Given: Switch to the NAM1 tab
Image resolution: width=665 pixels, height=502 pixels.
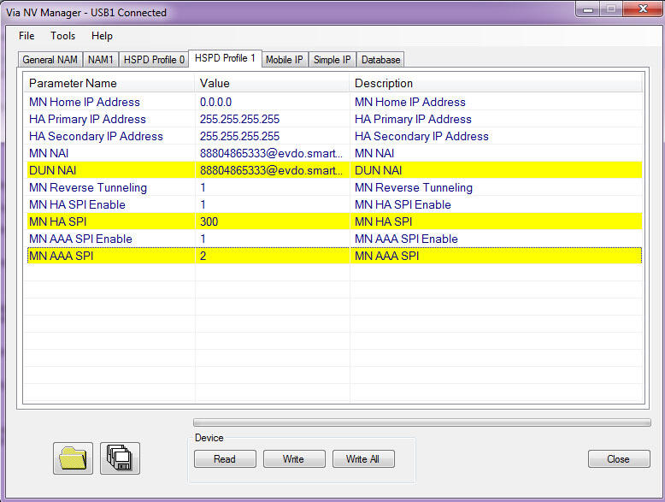Looking at the screenshot, I should (101, 60).
